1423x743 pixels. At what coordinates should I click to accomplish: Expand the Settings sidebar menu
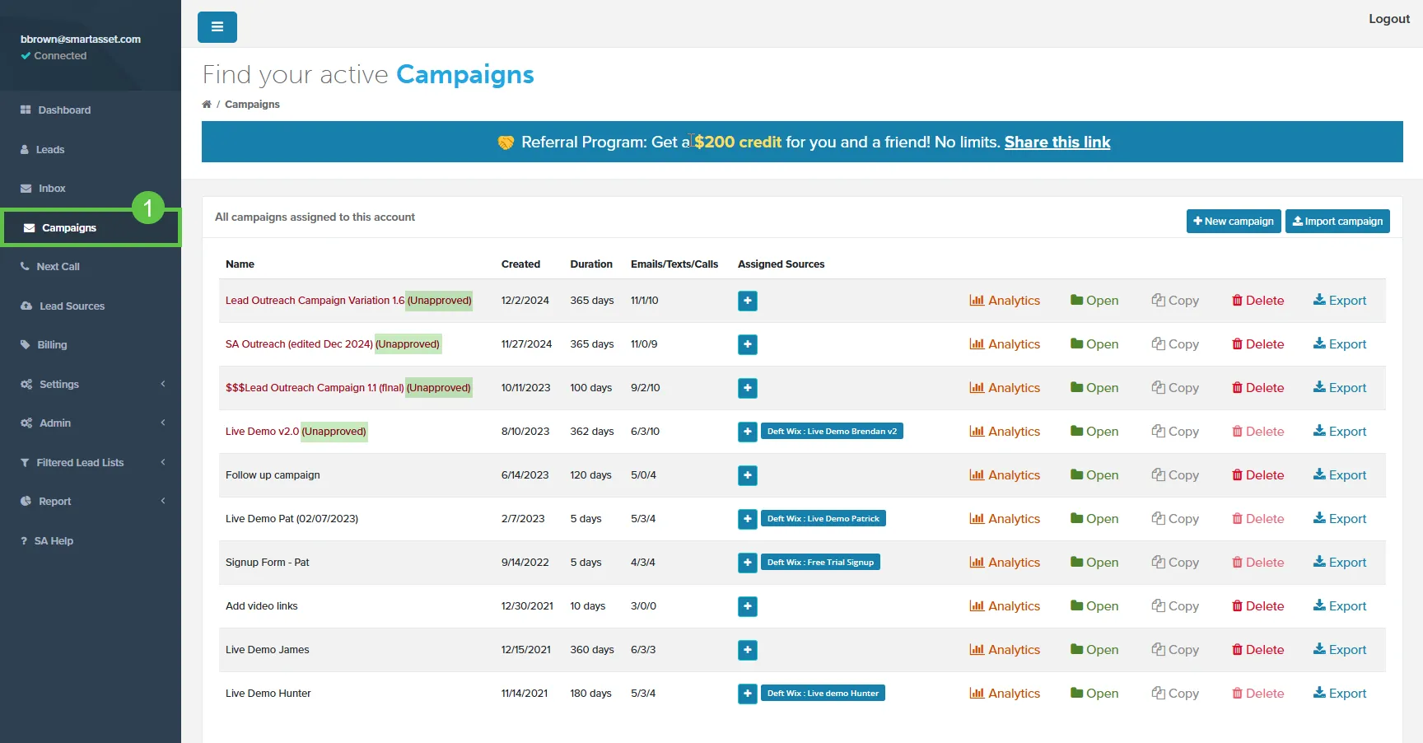(x=91, y=384)
